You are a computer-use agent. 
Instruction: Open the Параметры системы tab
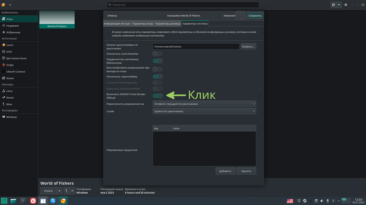click(195, 24)
